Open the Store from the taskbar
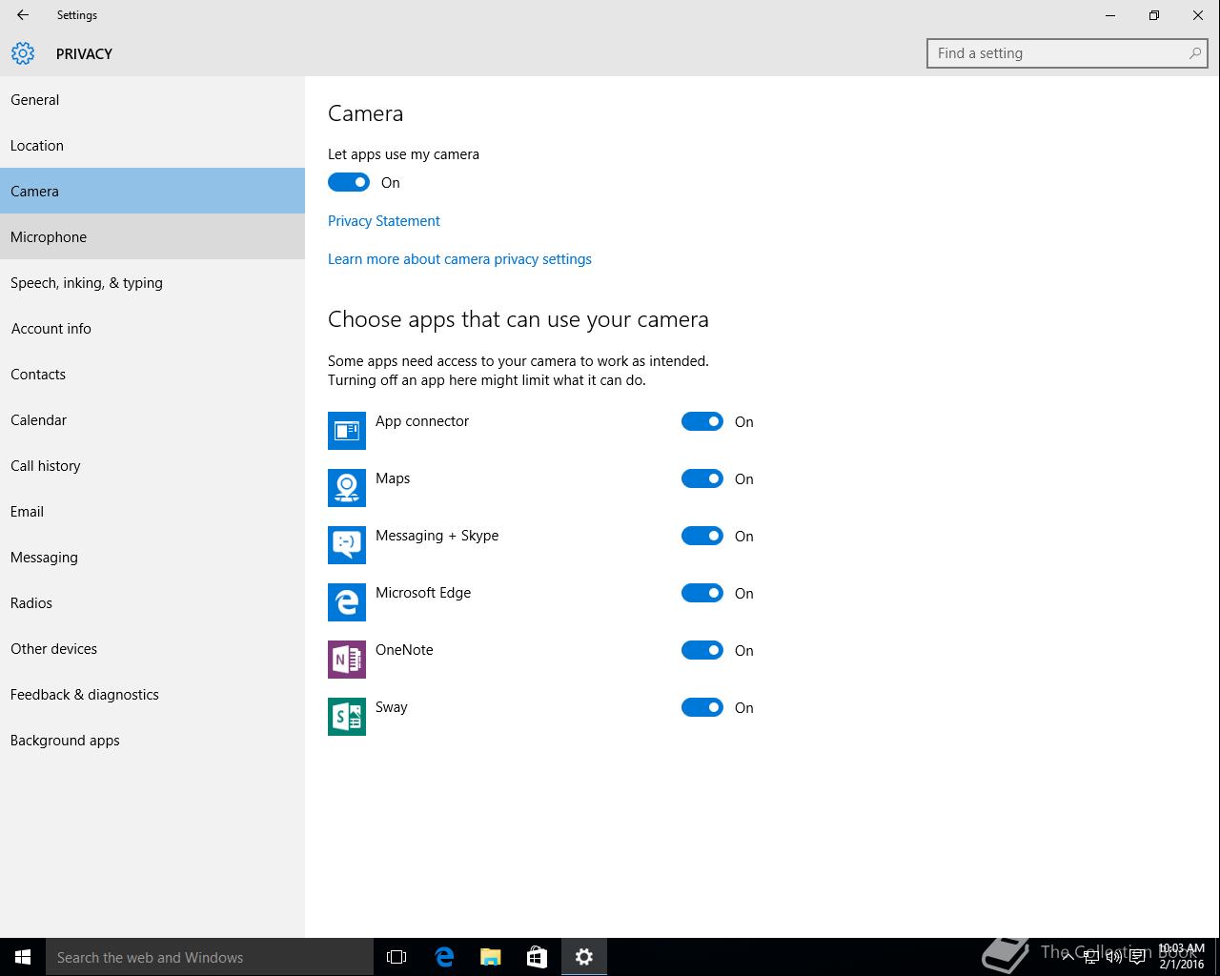 point(537,957)
